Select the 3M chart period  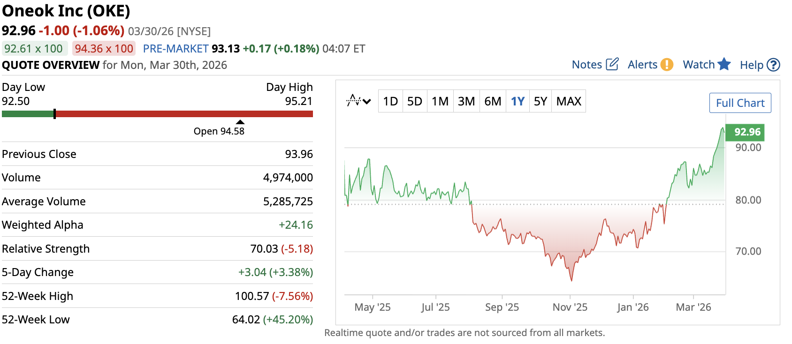pyautogui.click(x=466, y=101)
